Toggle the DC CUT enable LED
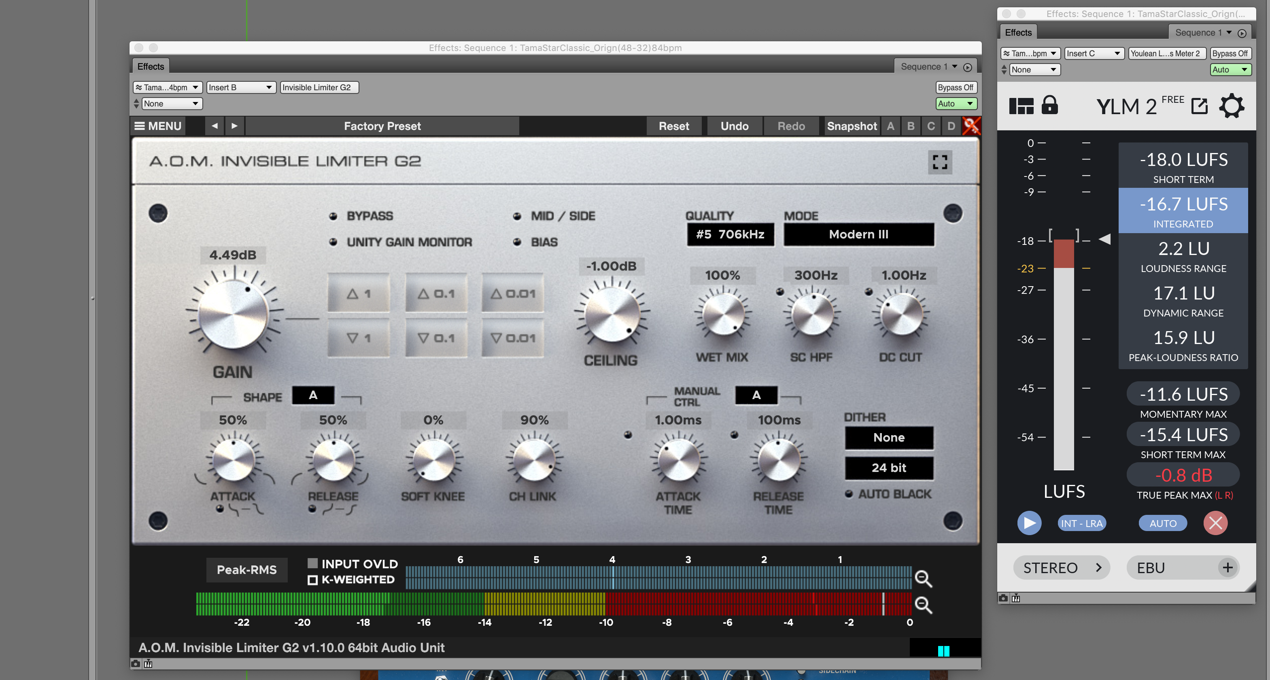Screen dimensions: 1270x680 click(869, 291)
